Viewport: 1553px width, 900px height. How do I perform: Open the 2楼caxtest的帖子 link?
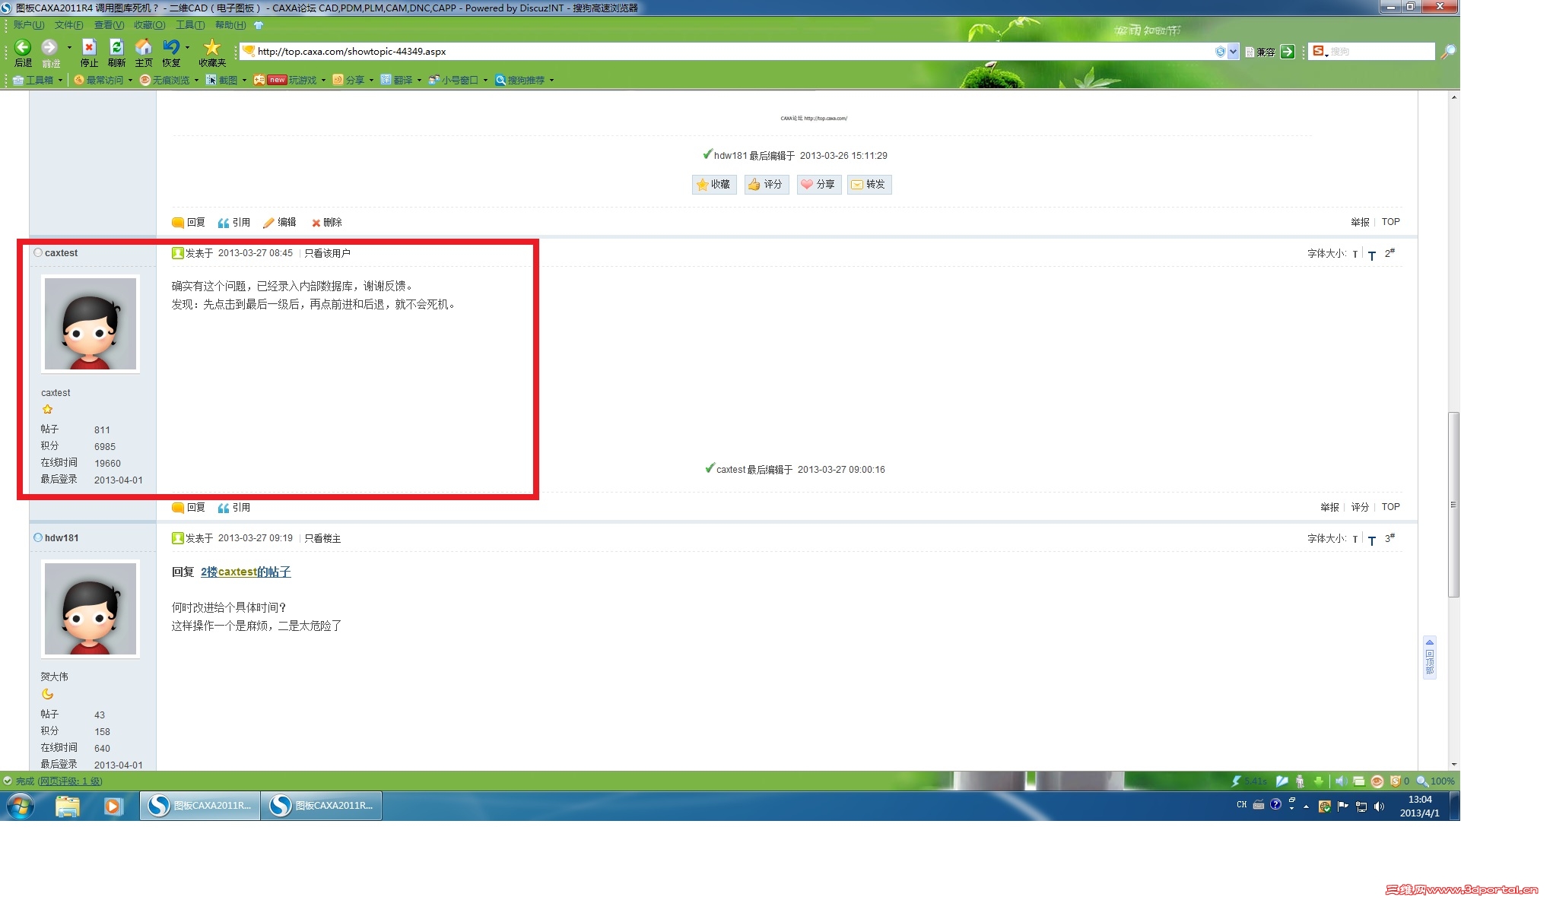click(x=246, y=572)
